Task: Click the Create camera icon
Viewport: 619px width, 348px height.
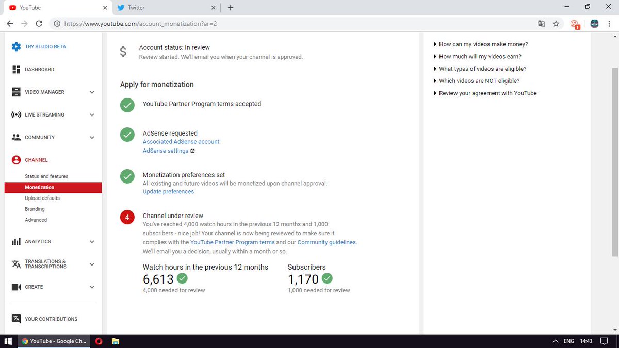Action: pos(16,287)
